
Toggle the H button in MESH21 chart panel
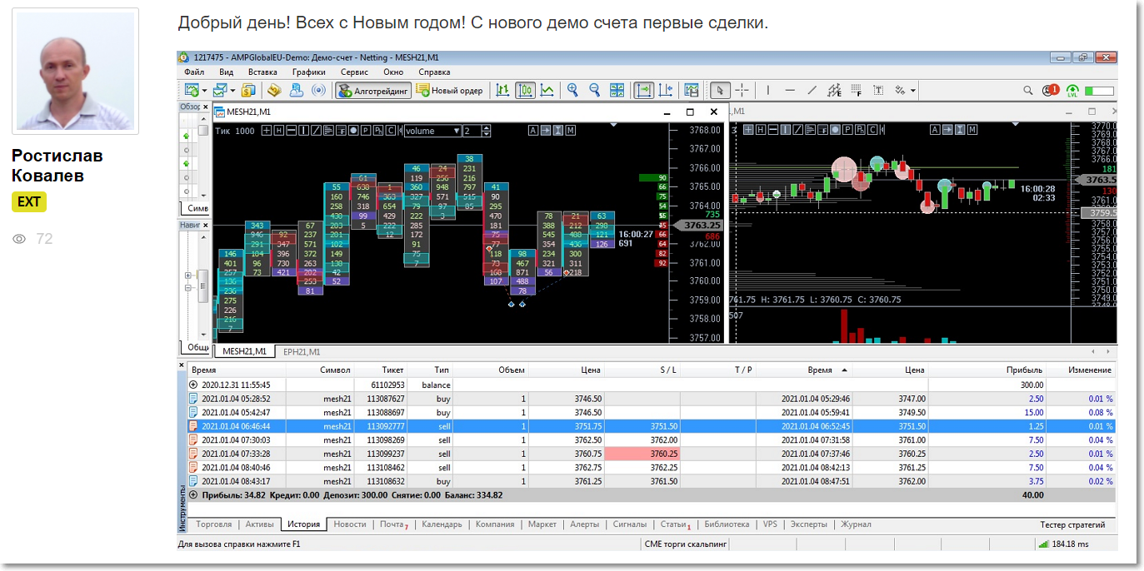click(x=279, y=131)
